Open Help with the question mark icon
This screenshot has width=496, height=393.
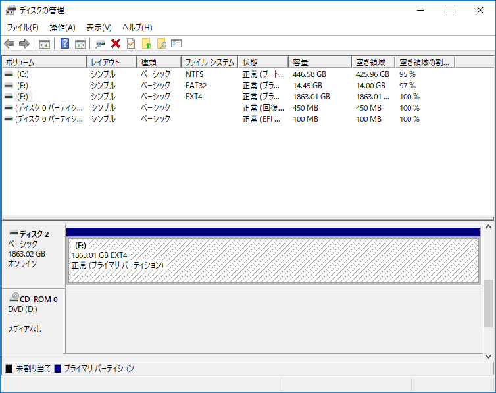65,43
